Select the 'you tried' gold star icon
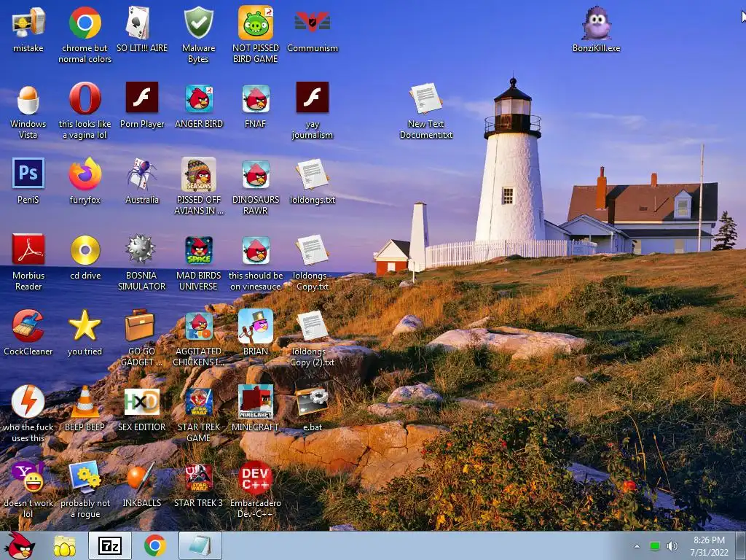The image size is (746, 560). 85,325
